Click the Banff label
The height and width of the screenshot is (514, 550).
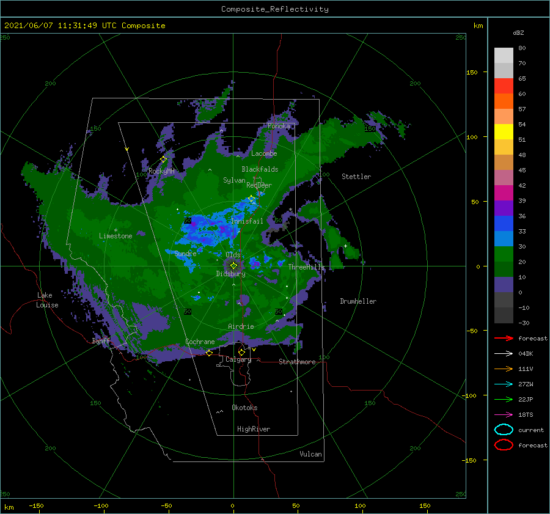[101, 340]
